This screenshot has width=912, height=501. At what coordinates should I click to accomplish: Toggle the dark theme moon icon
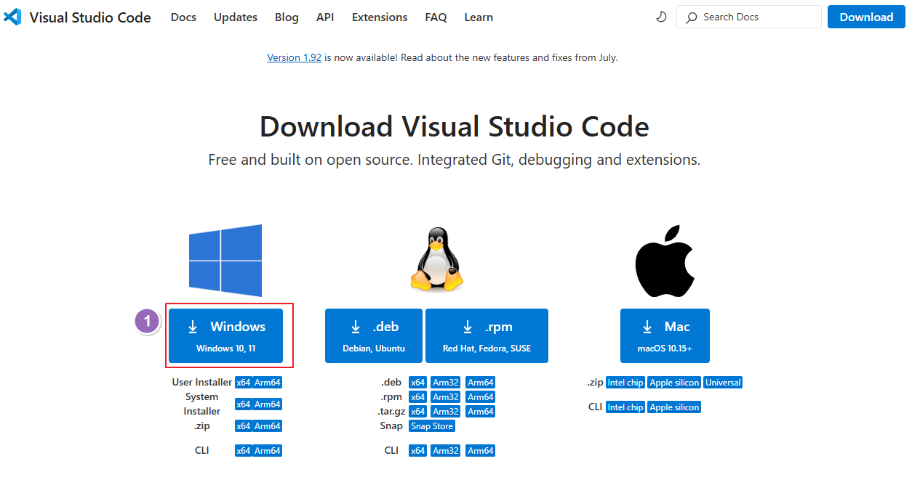tap(661, 17)
